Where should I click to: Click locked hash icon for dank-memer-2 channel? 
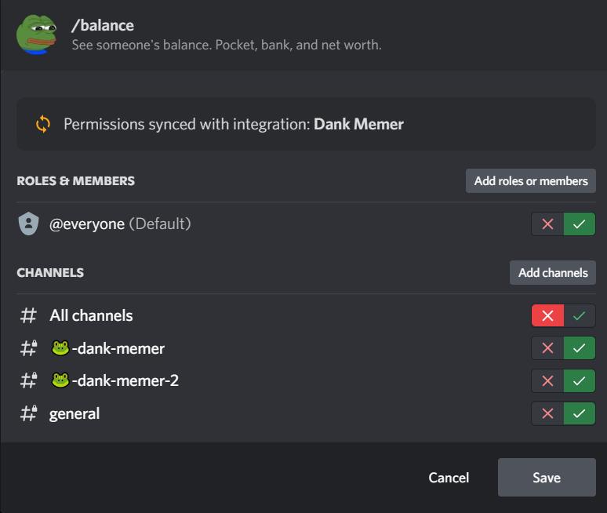(x=29, y=380)
